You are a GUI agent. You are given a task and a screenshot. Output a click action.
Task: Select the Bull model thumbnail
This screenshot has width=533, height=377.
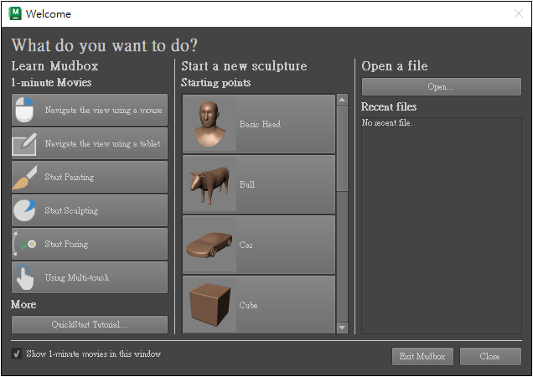tap(210, 184)
